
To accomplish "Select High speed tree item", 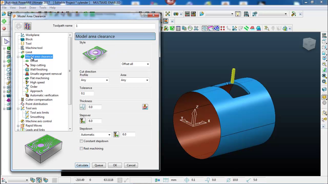I will [x=37, y=83].
